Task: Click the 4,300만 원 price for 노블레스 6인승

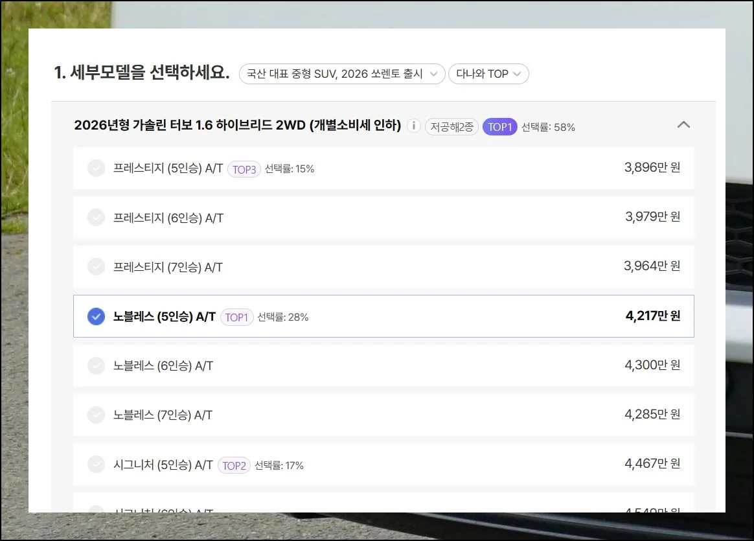Action: [x=652, y=365]
